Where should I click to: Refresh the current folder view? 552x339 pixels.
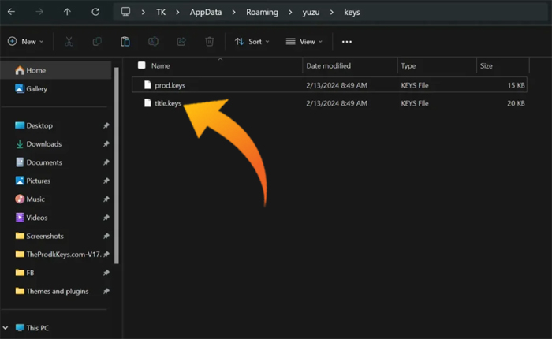coord(95,13)
